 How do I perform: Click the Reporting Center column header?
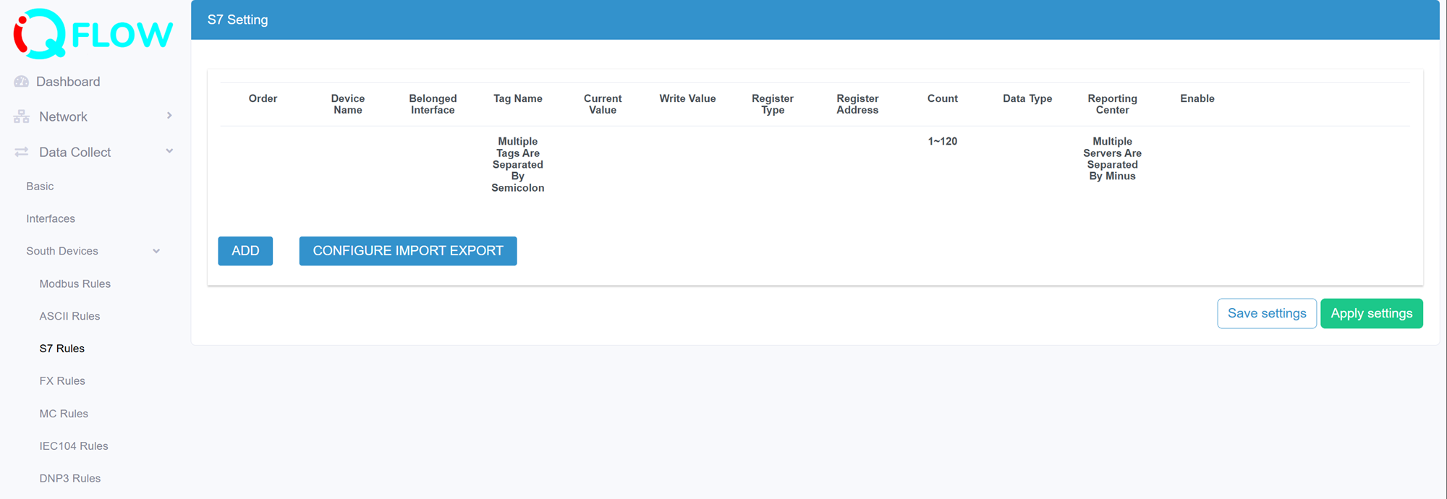pyautogui.click(x=1112, y=104)
